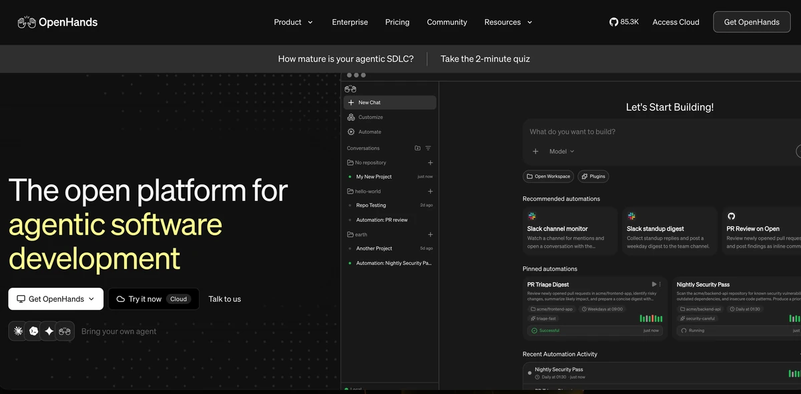Click the Plugins button
Viewport: 801px width, 394px height.
(593, 176)
